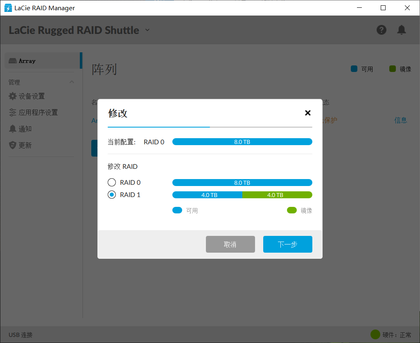Click the blue 可用 swatch on Array page
This screenshot has width=420, height=343.
pyautogui.click(x=354, y=69)
